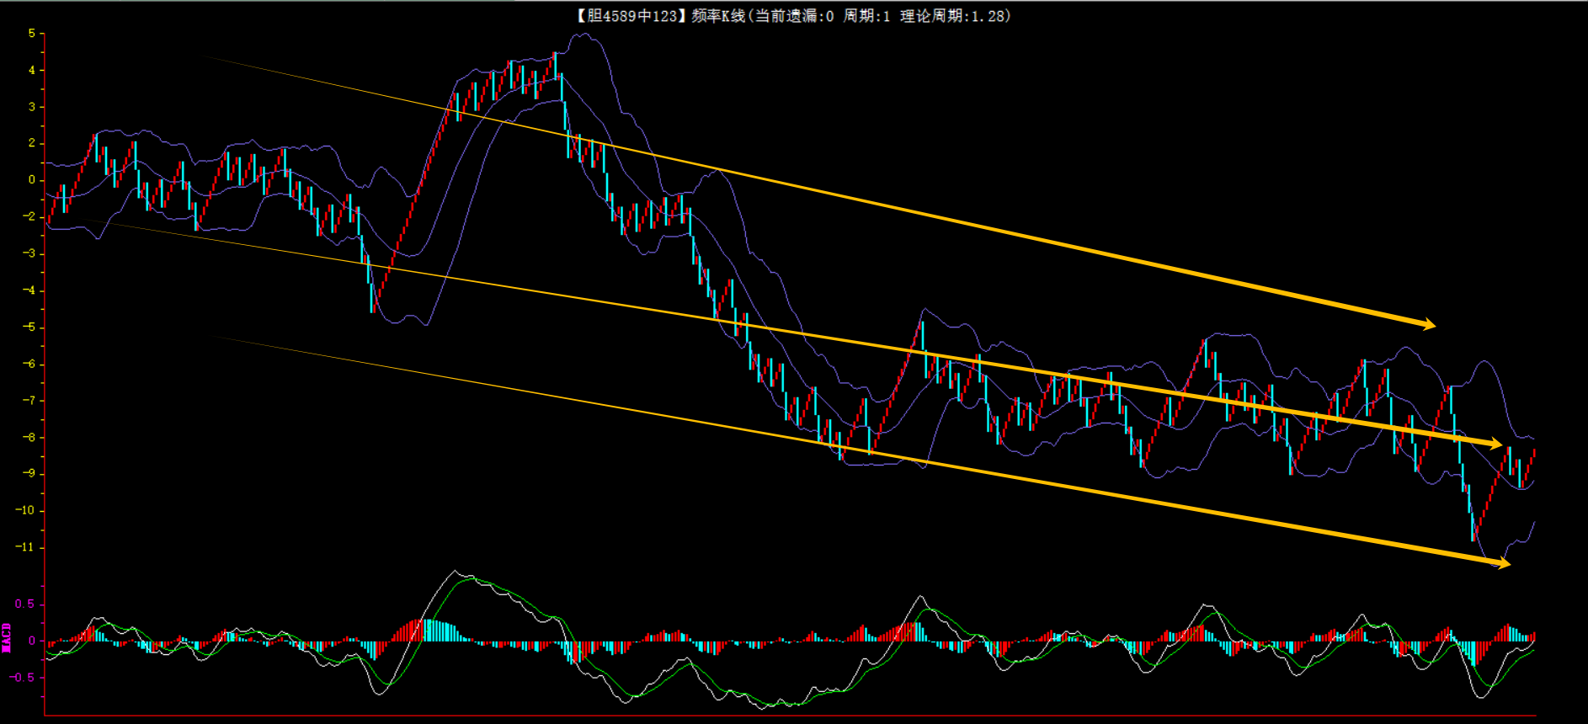Image resolution: width=1588 pixels, height=724 pixels.
Task: Click the 当前遗漏:0 text in title
Action: (793, 16)
